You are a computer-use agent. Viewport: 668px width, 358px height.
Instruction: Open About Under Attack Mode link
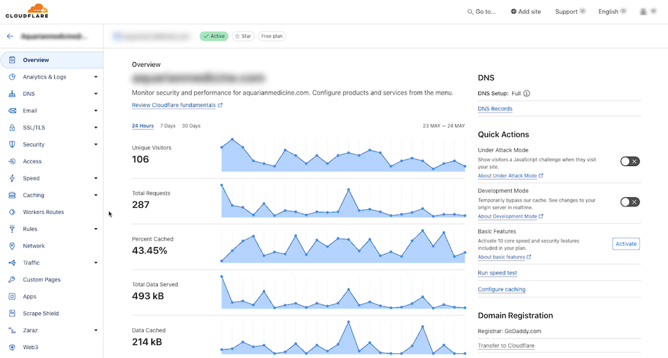(507, 176)
